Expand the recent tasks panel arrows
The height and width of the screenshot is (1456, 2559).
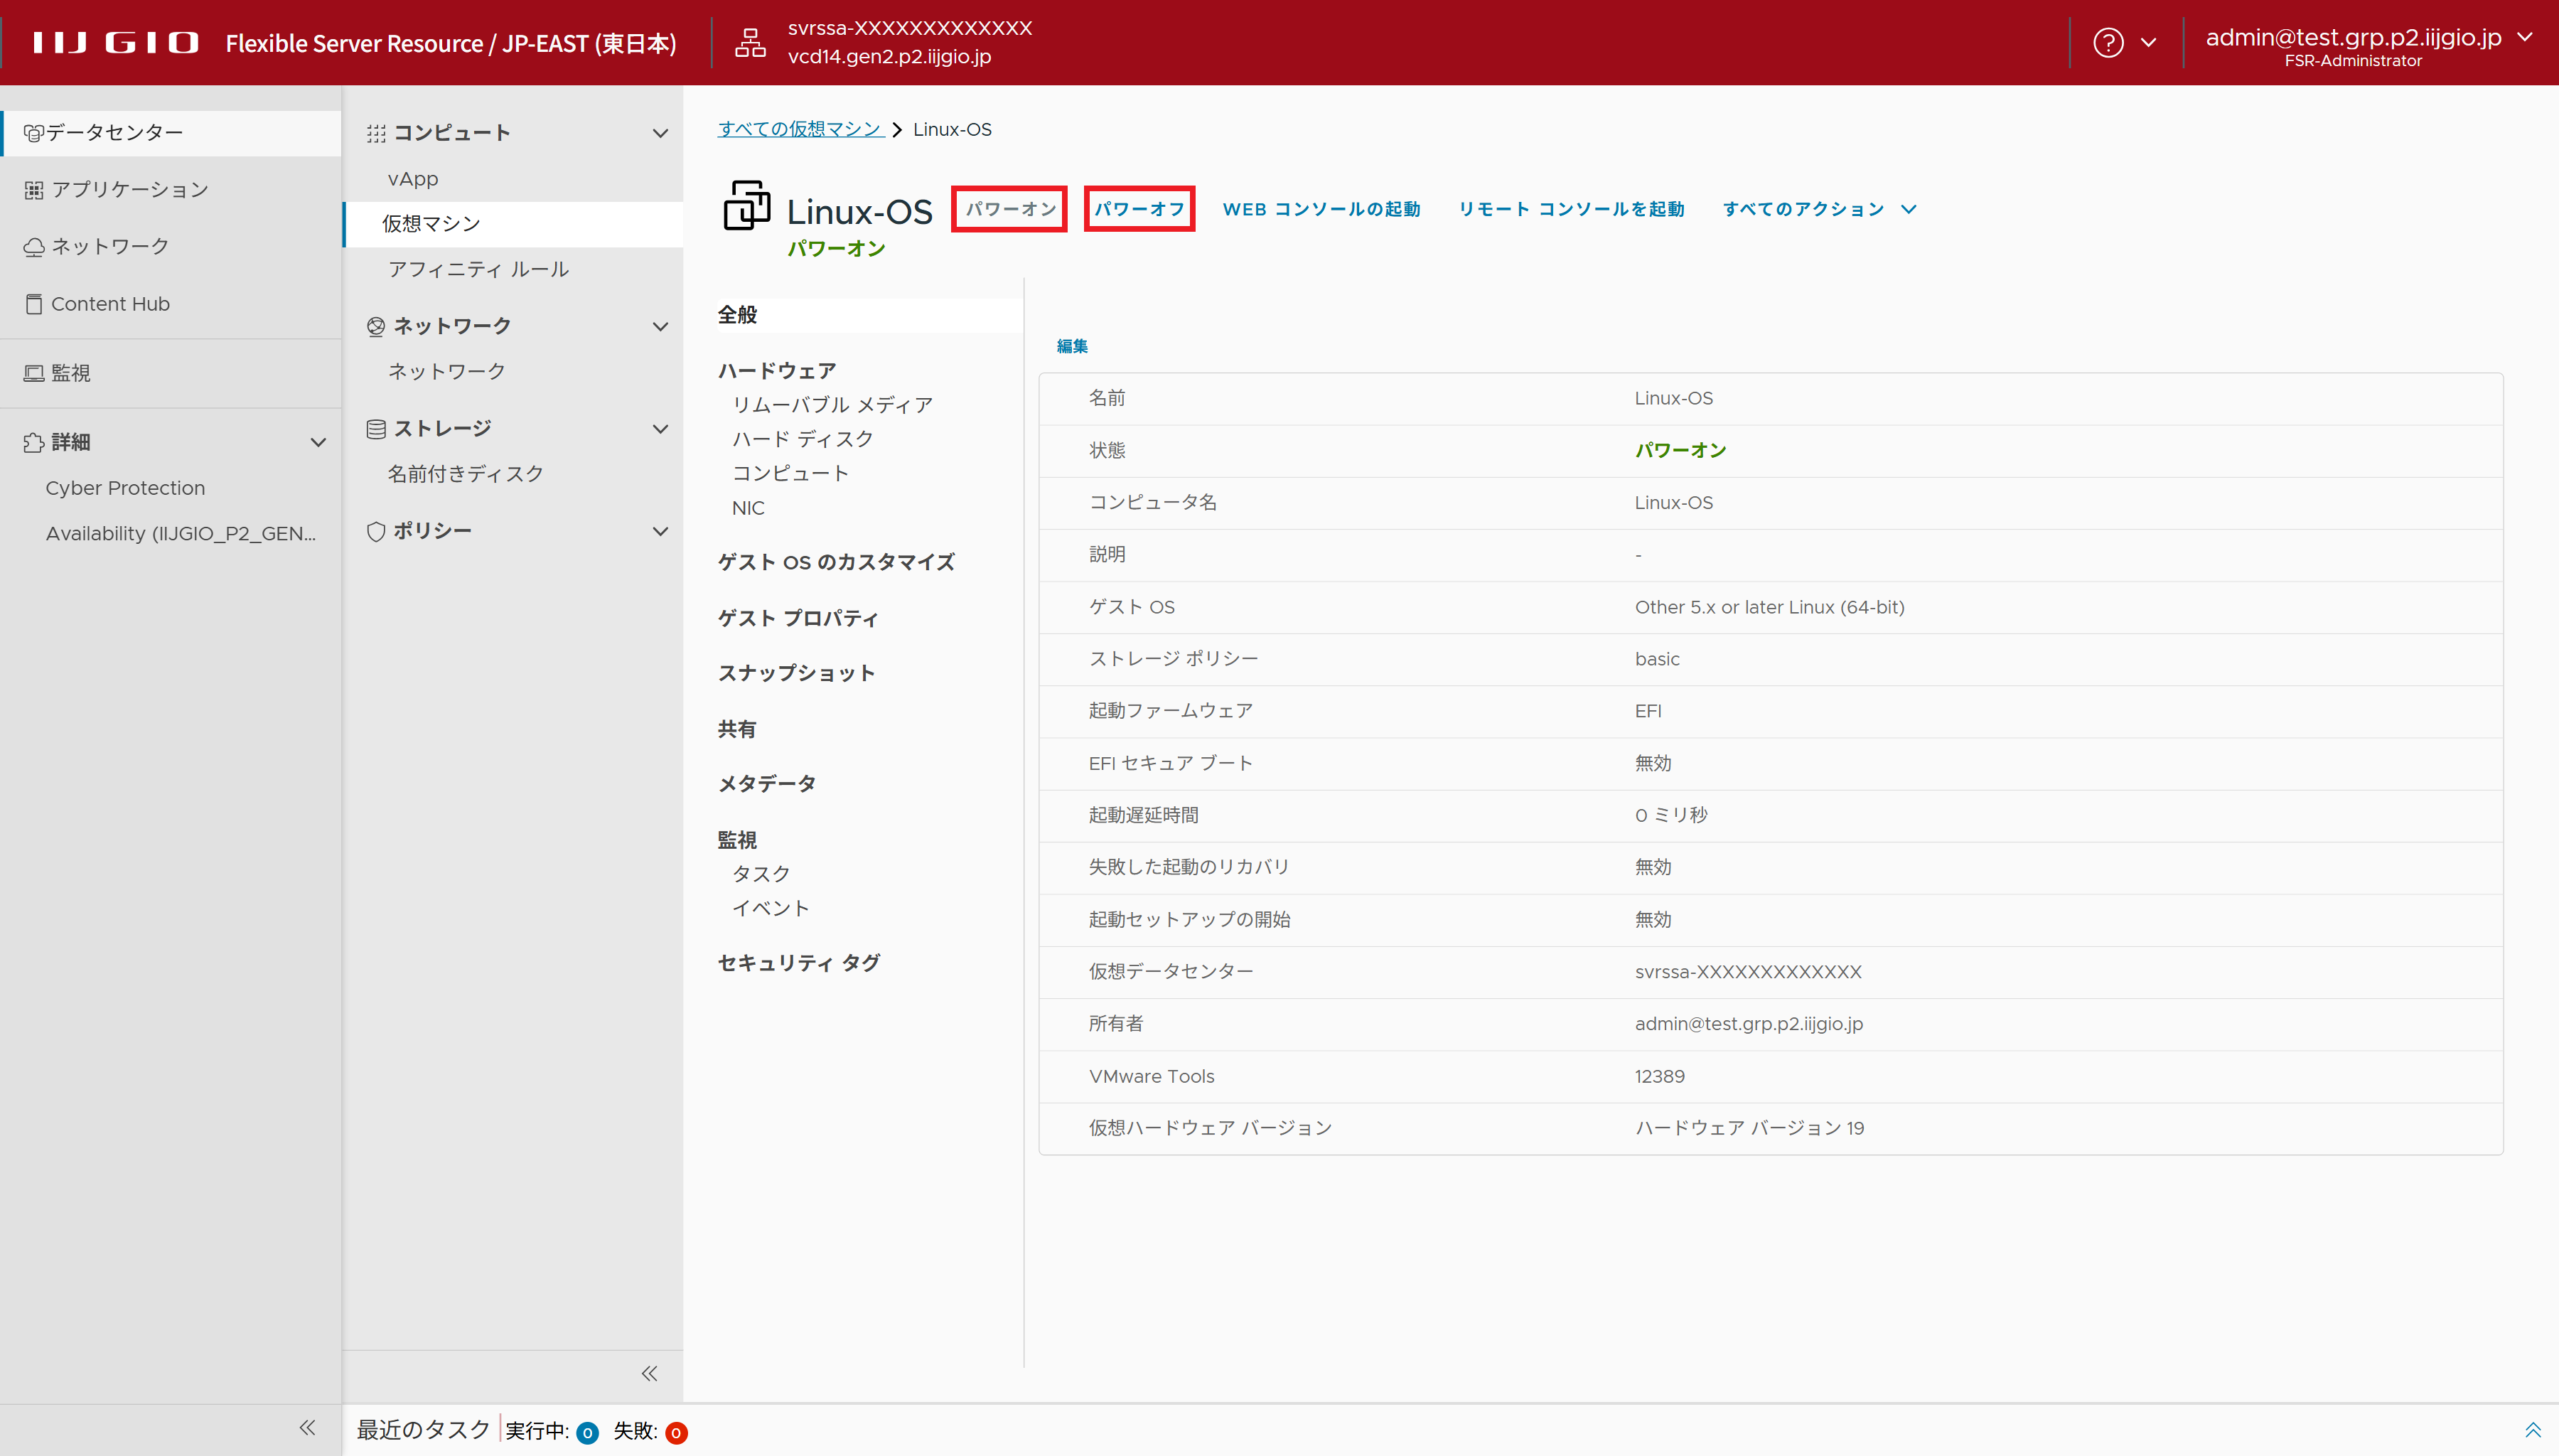[x=2532, y=1430]
